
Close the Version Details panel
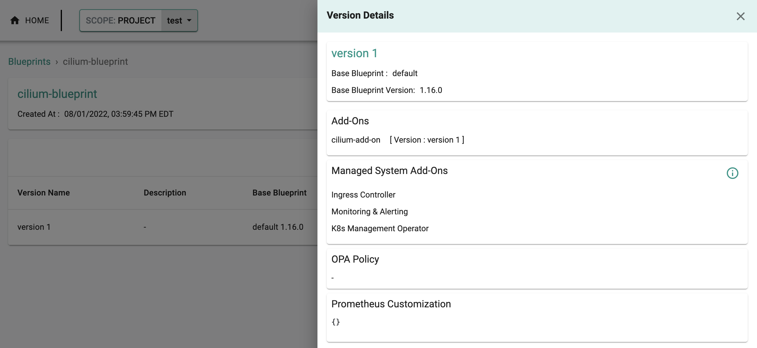point(740,16)
